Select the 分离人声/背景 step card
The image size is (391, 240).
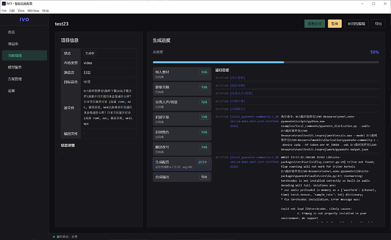tap(182, 104)
